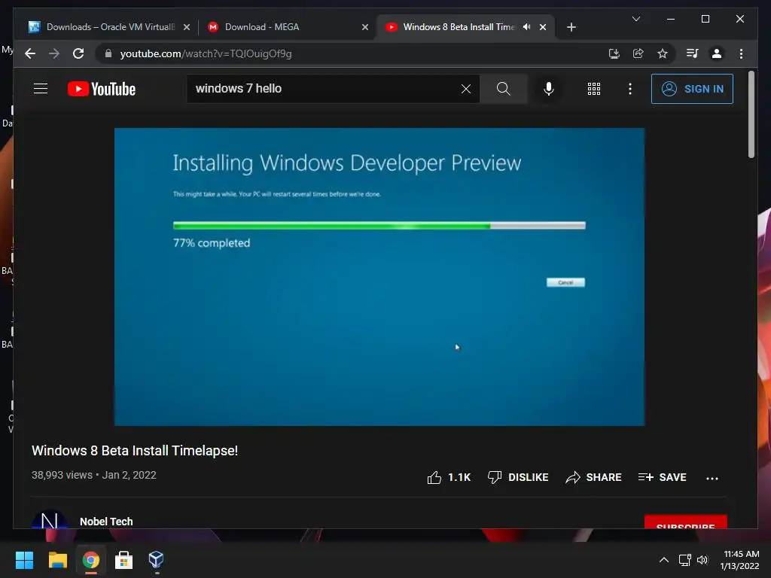
Task: View site info lock icon
Action: click(x=108, y=53)
